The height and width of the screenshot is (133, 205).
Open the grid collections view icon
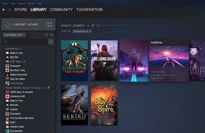click(50, 25)
